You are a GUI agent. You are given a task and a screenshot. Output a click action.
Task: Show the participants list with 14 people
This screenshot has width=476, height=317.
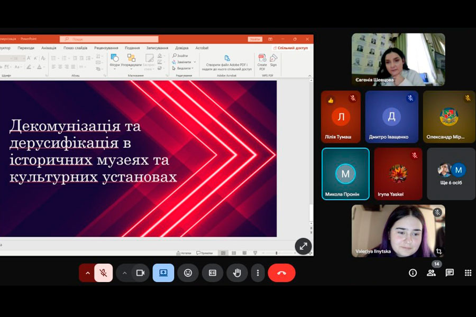tap(431, 273)
